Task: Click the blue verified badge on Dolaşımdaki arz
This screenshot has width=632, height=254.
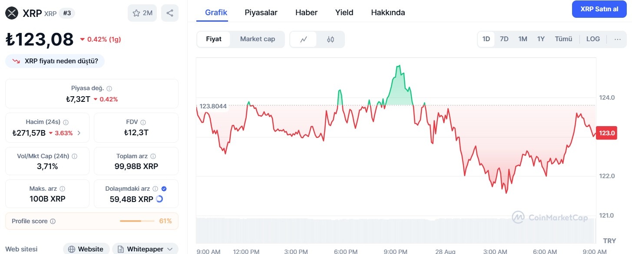Action: pyautogui.click(x=164, y=189)
